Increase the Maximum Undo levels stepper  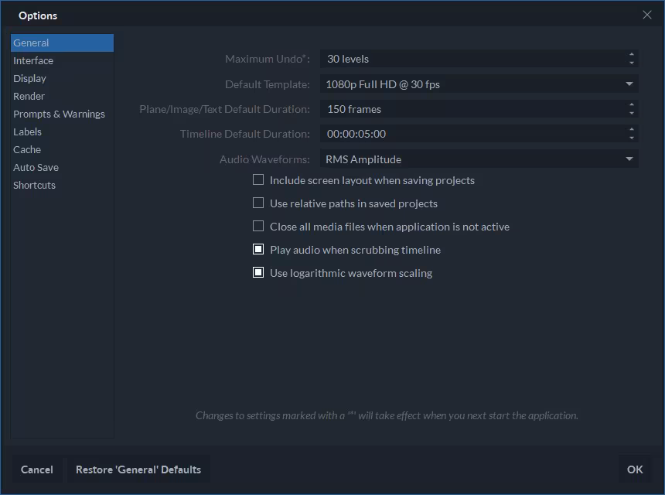[x=632, y=55]
